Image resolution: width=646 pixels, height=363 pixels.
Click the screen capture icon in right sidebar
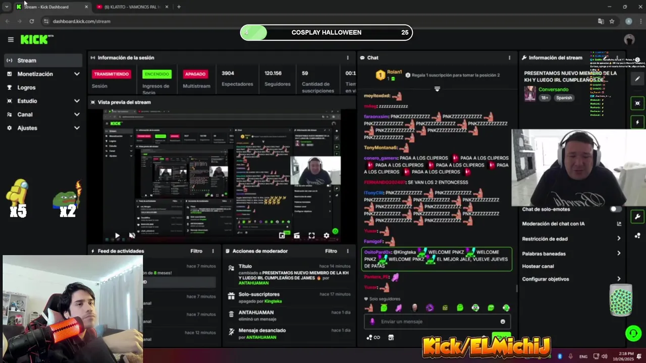tap(637, 103)
